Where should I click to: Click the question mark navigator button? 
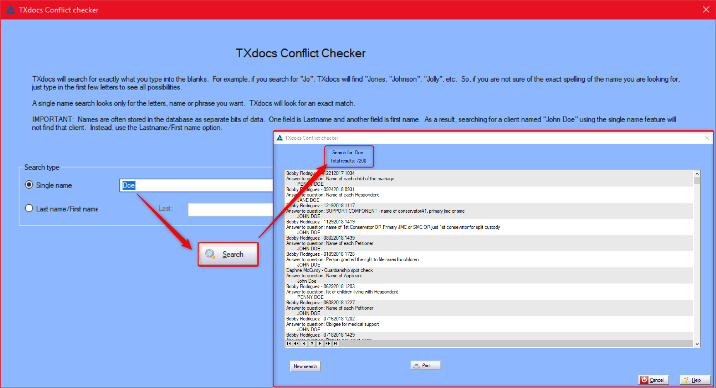point(312,344)
